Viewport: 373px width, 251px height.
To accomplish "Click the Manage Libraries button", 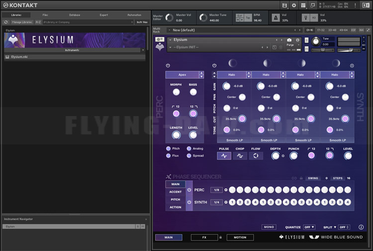I will (22, 22).
